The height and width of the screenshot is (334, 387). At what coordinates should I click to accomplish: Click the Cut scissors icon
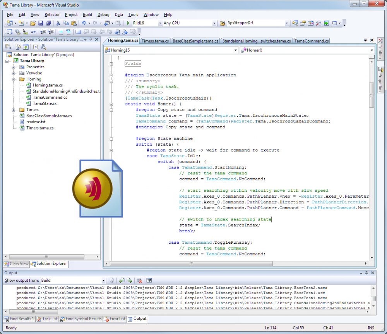pyautogui.click(x=58, y=23)
